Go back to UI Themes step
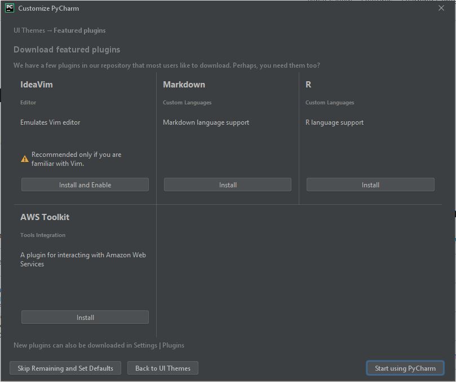This screenshot has width=456, height=382. [x=163, y=368]
